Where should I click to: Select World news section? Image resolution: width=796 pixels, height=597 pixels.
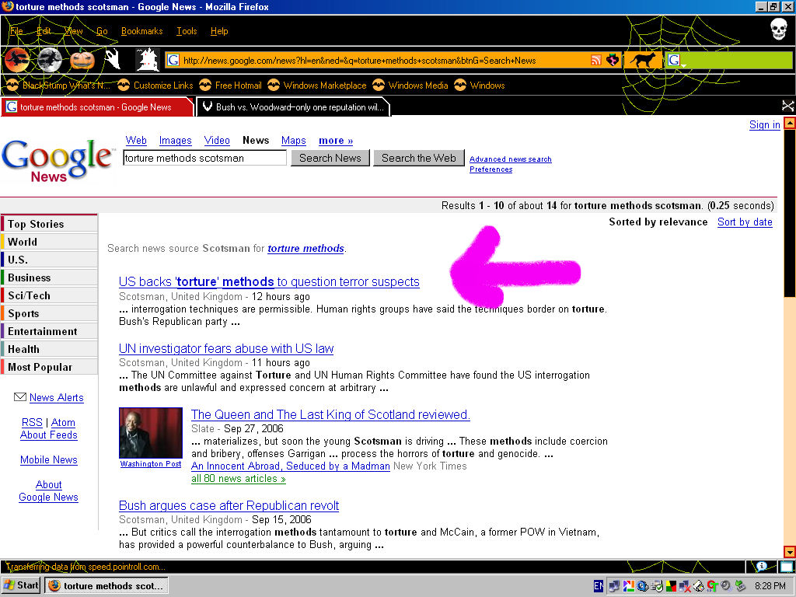[x=49, y=242]
